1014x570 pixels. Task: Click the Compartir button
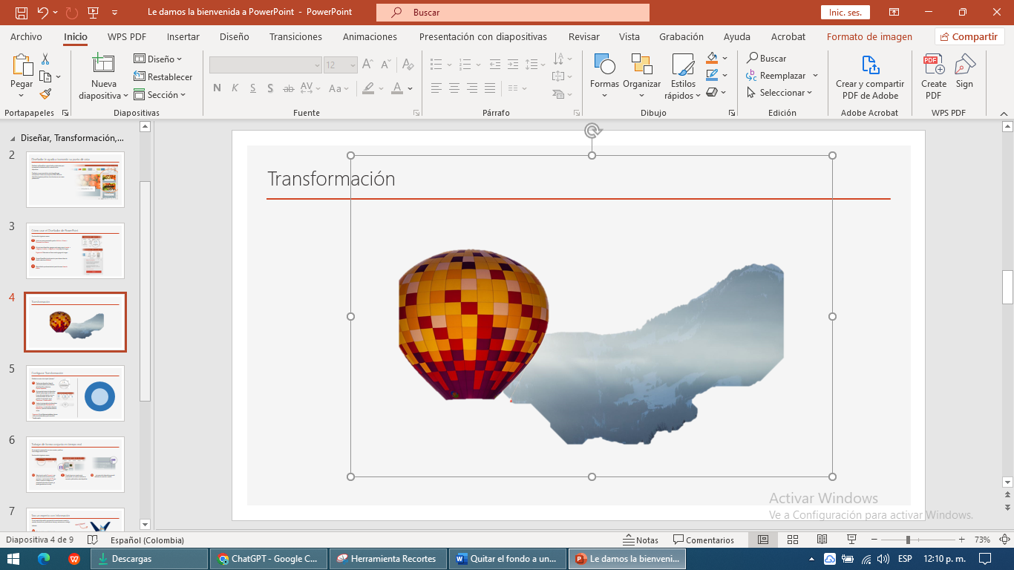(x=969, y=36)
